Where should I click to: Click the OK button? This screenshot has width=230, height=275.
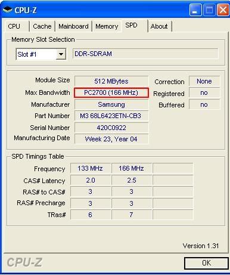point(206,263)
